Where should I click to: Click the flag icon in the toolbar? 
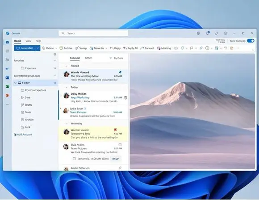(192, 48)
